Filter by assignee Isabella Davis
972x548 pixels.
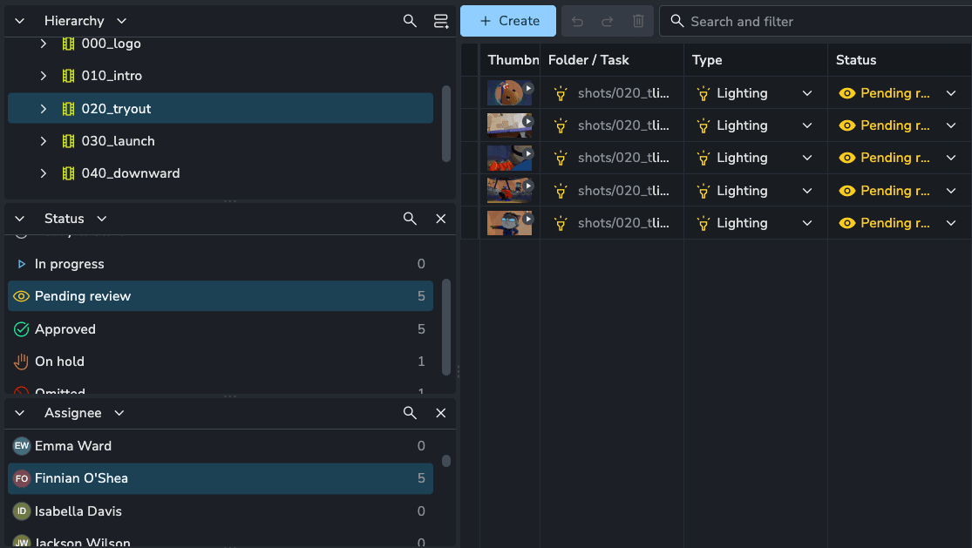[220, 511]
